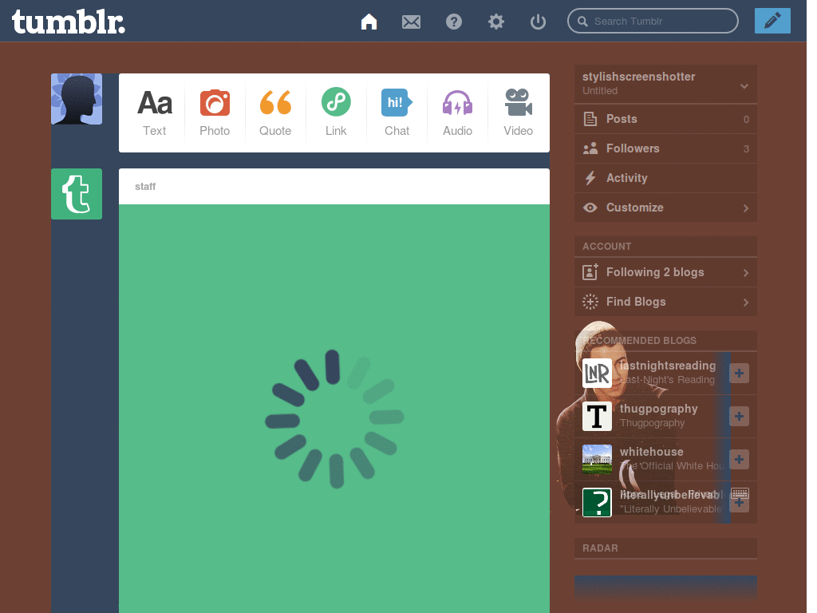Open the help question mark icon
Viewport: 817px width, 613px height.
coord(454,22)
